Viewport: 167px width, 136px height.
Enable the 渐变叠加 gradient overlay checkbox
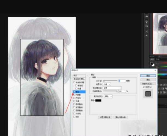pyautogui.click(x=74, y=107)
